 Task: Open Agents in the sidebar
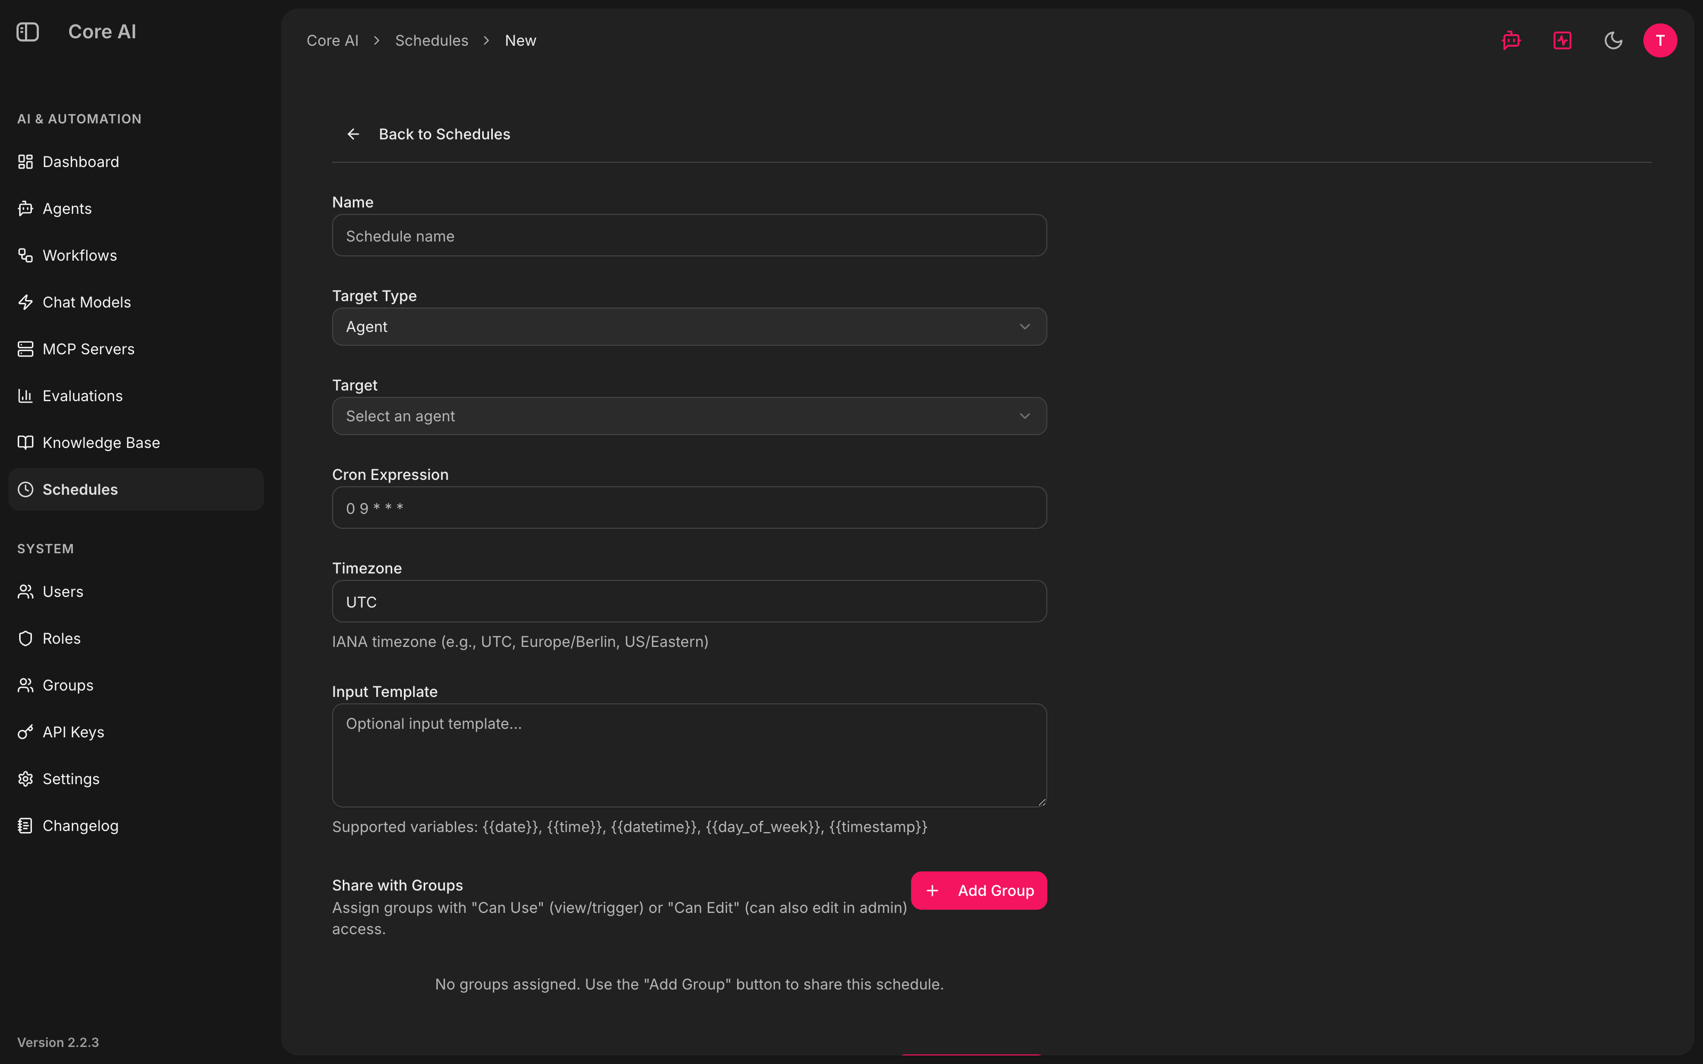pos(136,209)
